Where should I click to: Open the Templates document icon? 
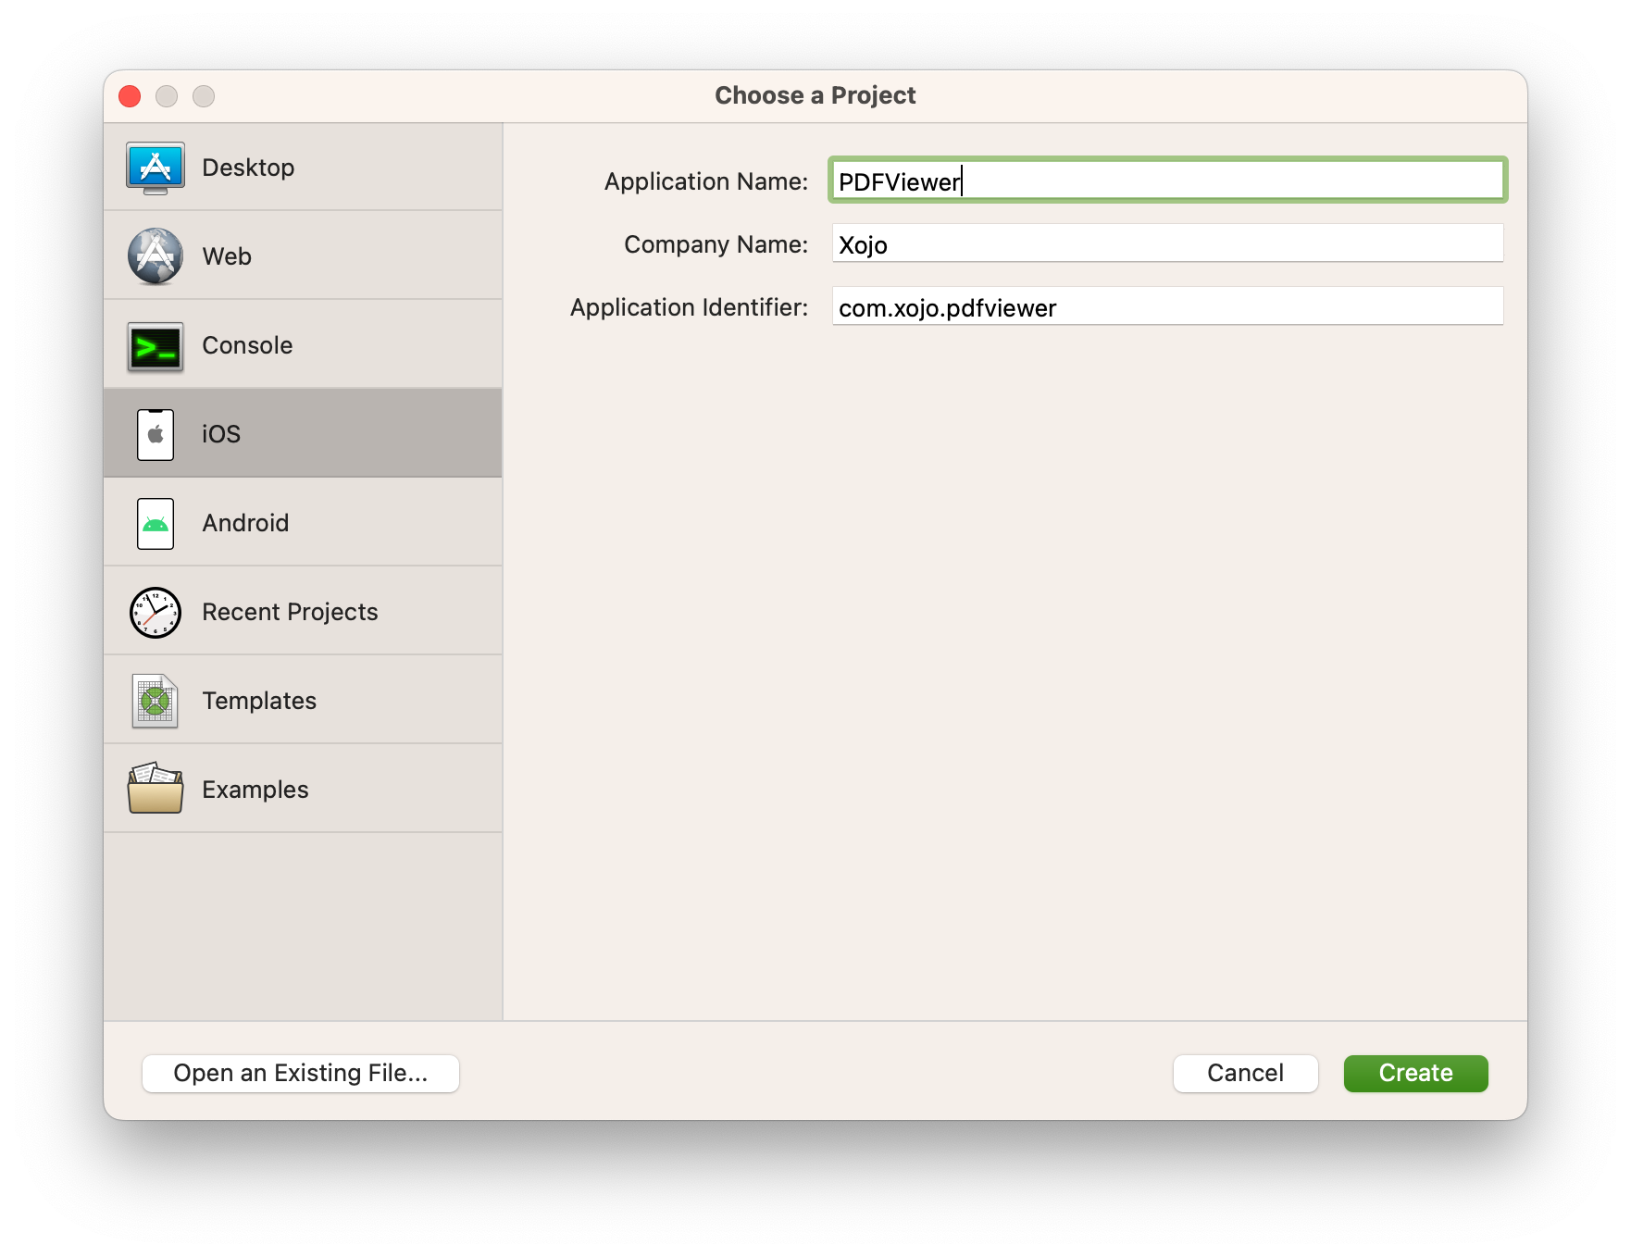pyautogui.click(x=156, y=701)
